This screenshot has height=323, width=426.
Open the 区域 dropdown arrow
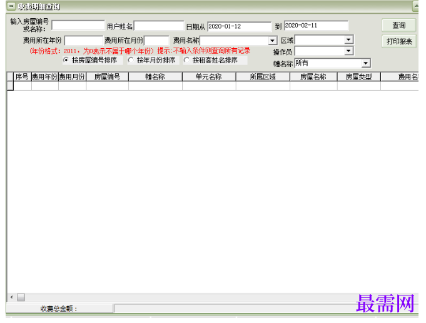(x=348, y=39)
